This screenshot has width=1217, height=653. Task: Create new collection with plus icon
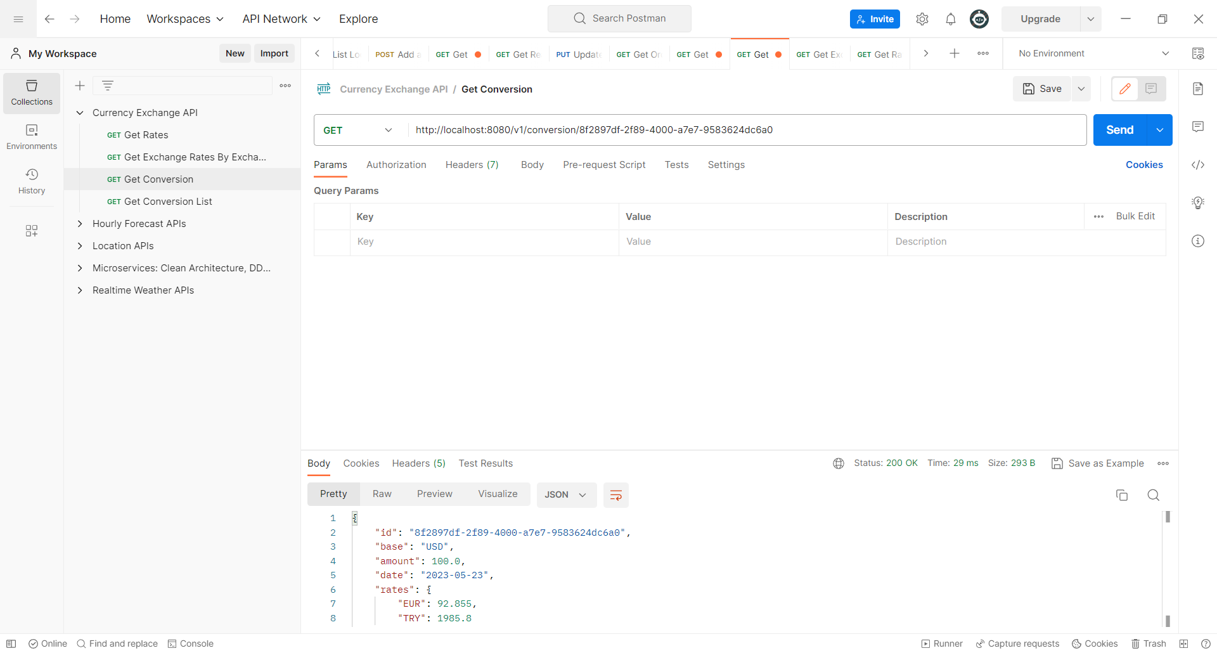(x=80, y=86)
